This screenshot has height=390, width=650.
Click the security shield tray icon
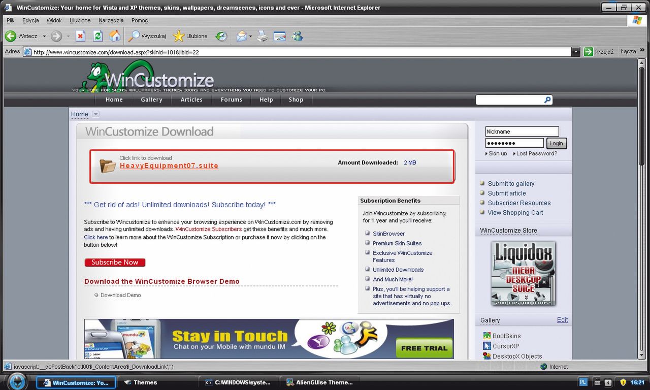pyautogui.click(x=623, y=382)
